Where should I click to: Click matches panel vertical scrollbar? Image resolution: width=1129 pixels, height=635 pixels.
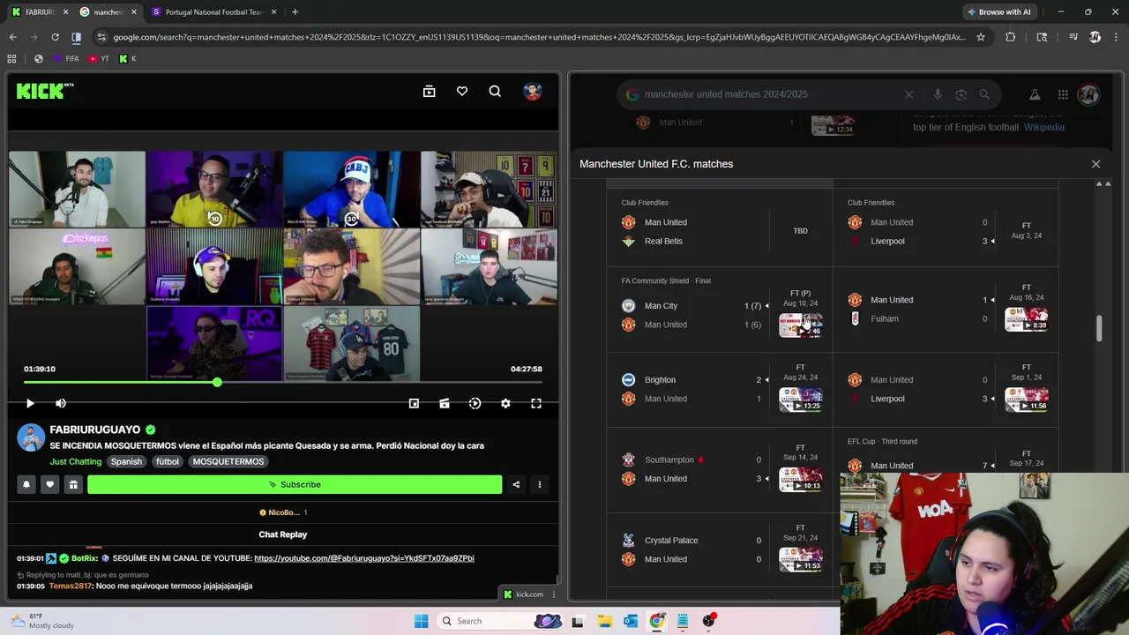coord(1099,328)
